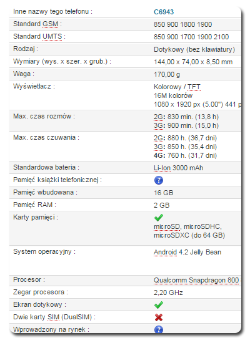250x343 pixels.
Task: Click the green checkmark for Ekran dotykowy
Action: (159, 305)
